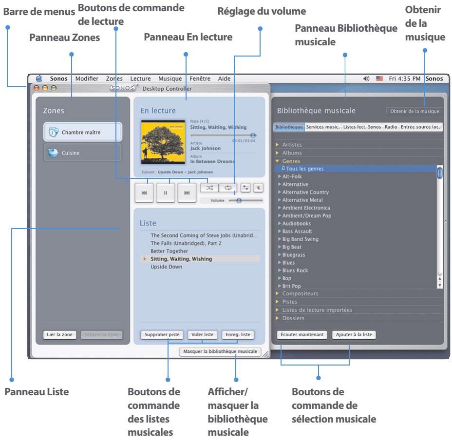Select Better Together in the Liste

pyautogui.click(x=169, y=251)
